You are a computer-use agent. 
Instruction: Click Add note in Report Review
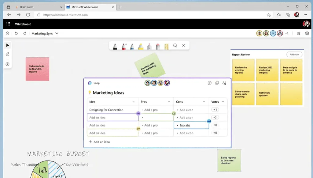[x=294, y=54]
